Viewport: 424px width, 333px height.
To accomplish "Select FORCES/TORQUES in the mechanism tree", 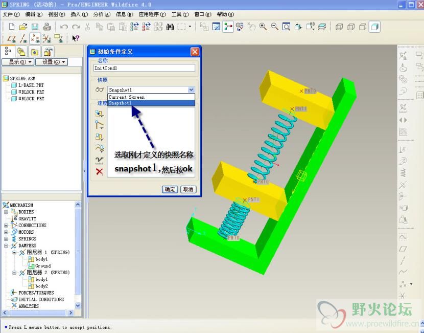I will click(x=36, y=293).
